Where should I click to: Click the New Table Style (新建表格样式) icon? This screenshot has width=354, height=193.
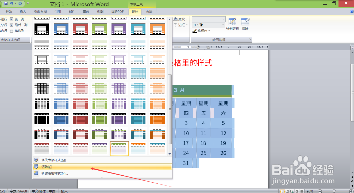pos(36,173)
